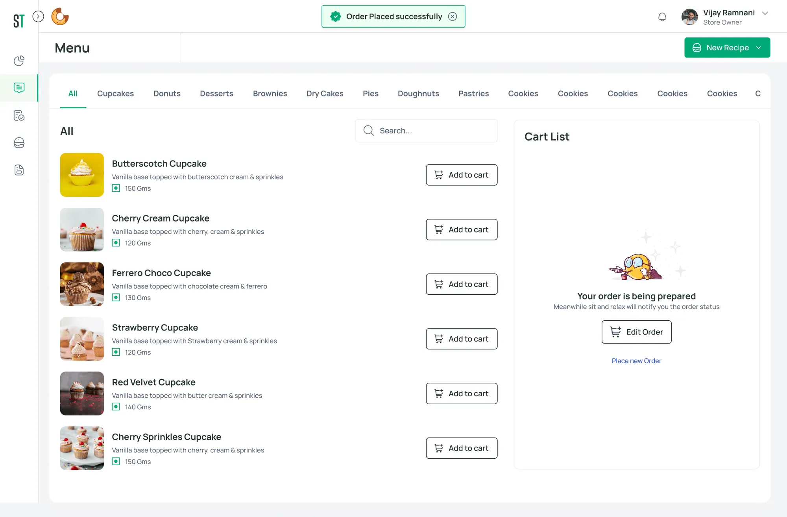Expand the Vijay Ramnani account dropdown

765,13
